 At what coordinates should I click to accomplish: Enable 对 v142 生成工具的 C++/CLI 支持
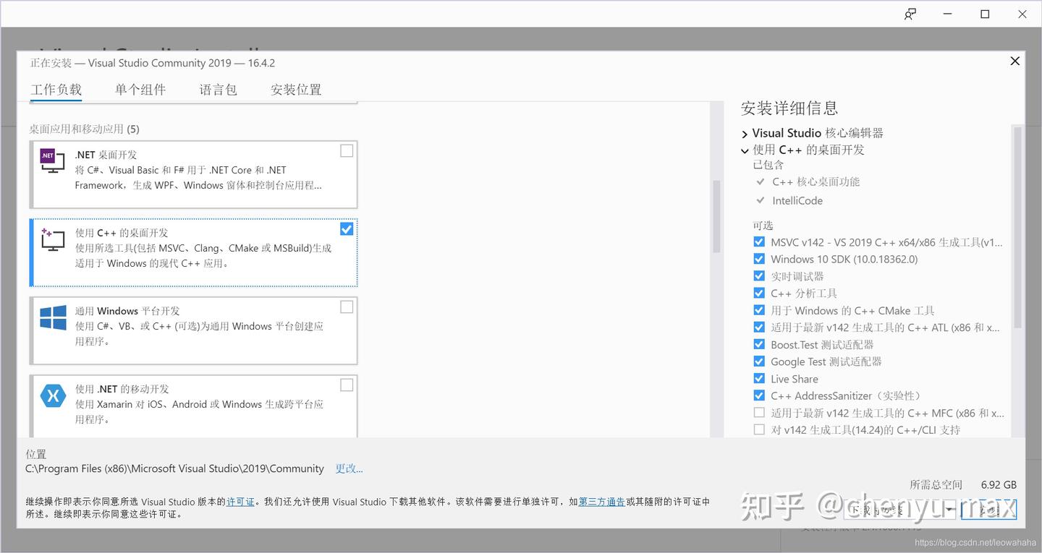(759, 429)
